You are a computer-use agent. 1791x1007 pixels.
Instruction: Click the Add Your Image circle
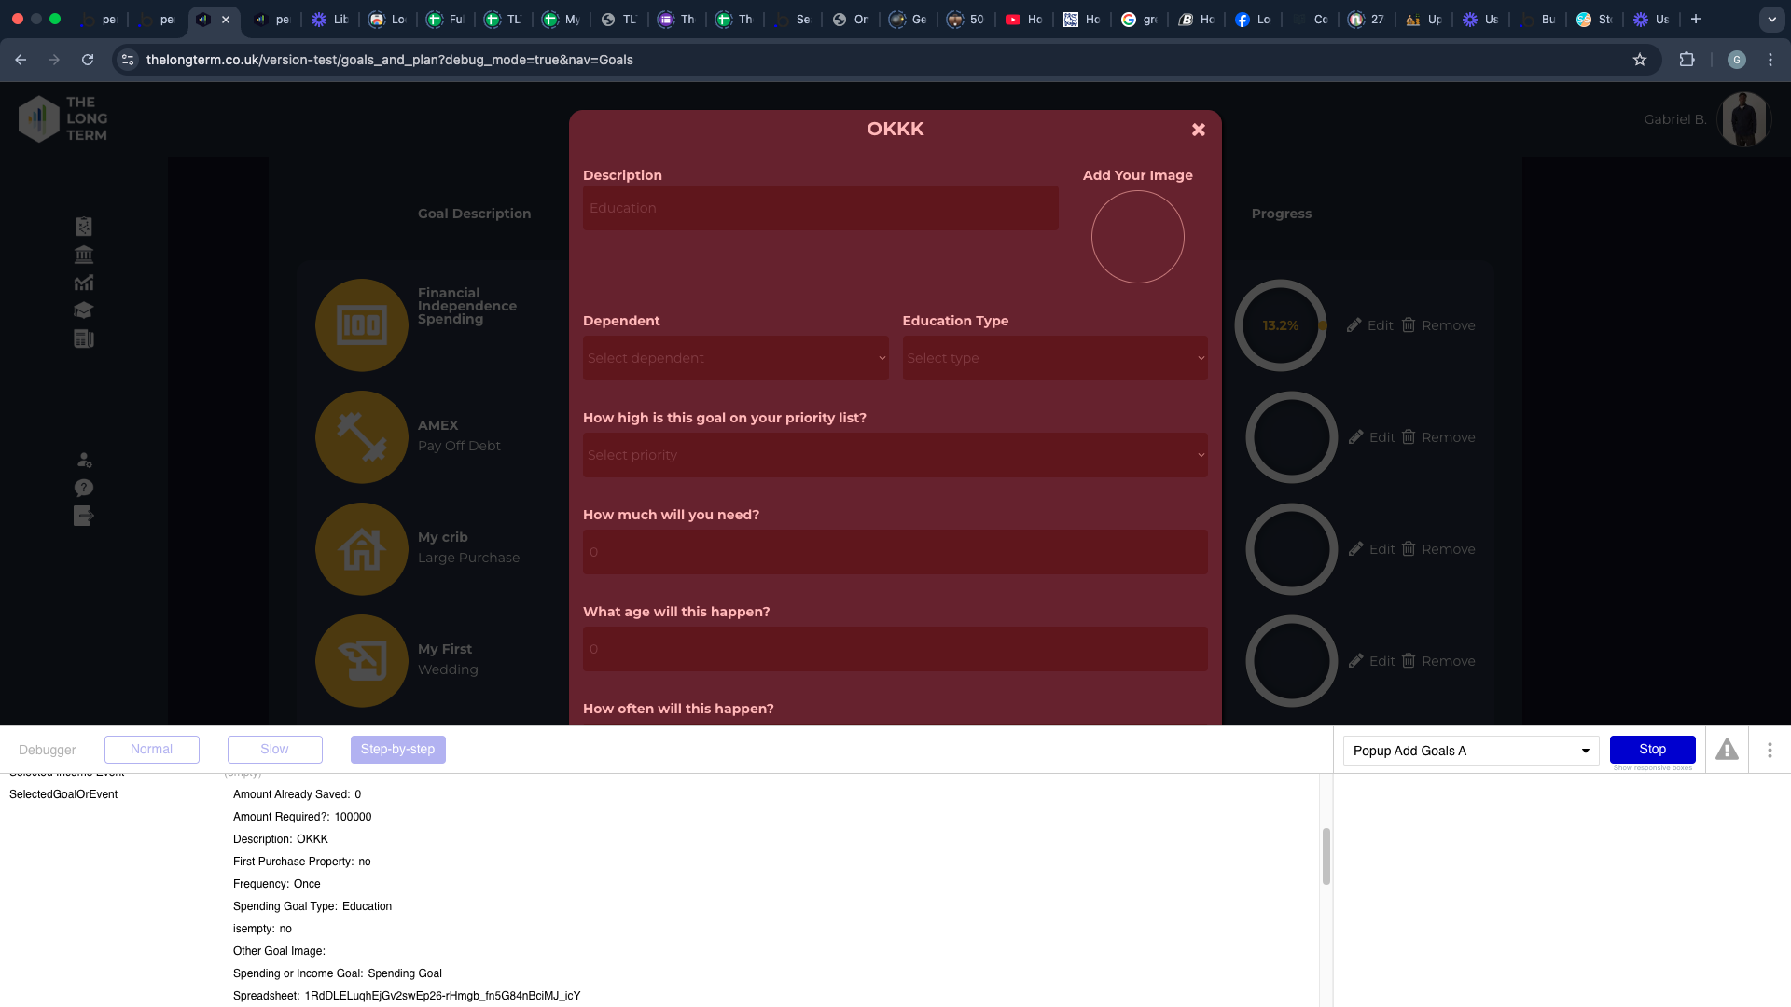(1137, 237)
